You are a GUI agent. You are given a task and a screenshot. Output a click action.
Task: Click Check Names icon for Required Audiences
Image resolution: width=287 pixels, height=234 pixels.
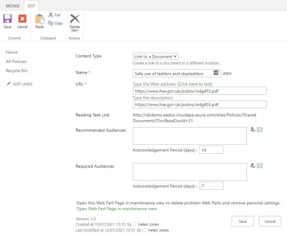[252, 166]
